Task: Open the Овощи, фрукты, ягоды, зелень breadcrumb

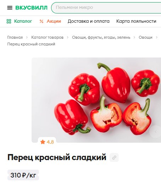Action: tap(101, 37)
